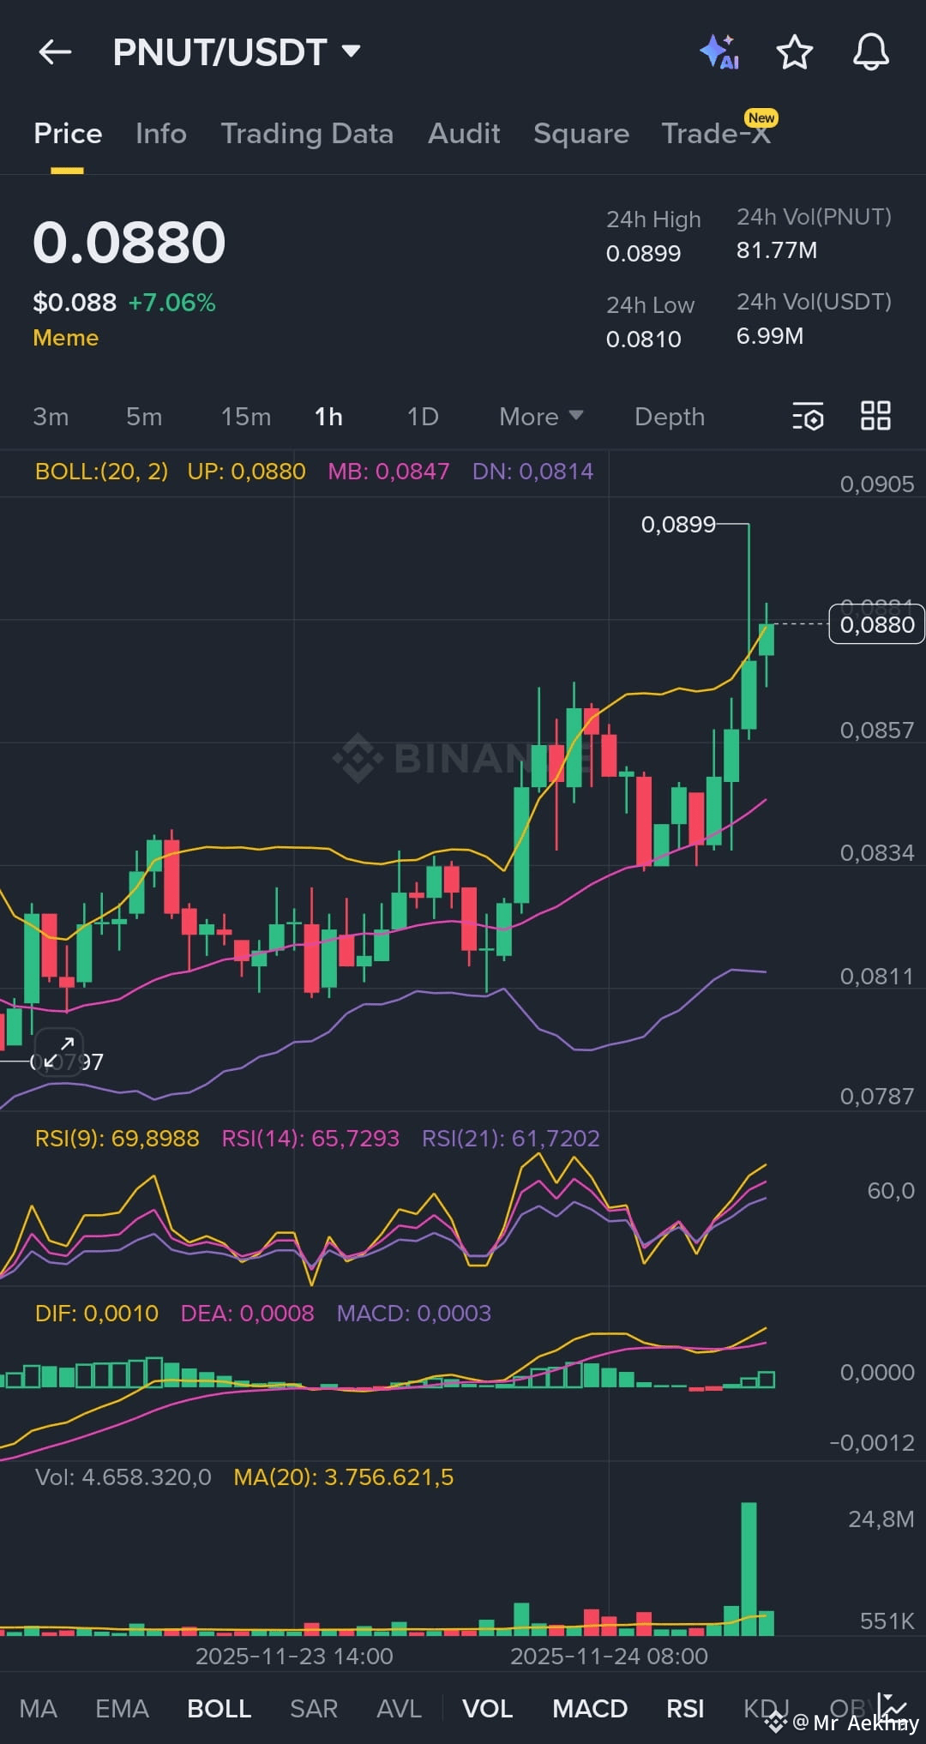Screen dimensions: 926x1744
Task: Tap the 2025-11-24 08:00 time label
Action: (609, 1657)
